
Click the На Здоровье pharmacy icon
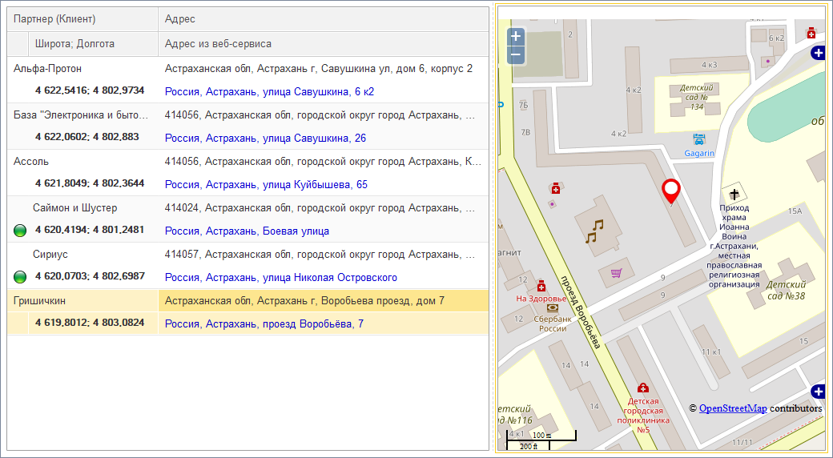pos(541,286)
